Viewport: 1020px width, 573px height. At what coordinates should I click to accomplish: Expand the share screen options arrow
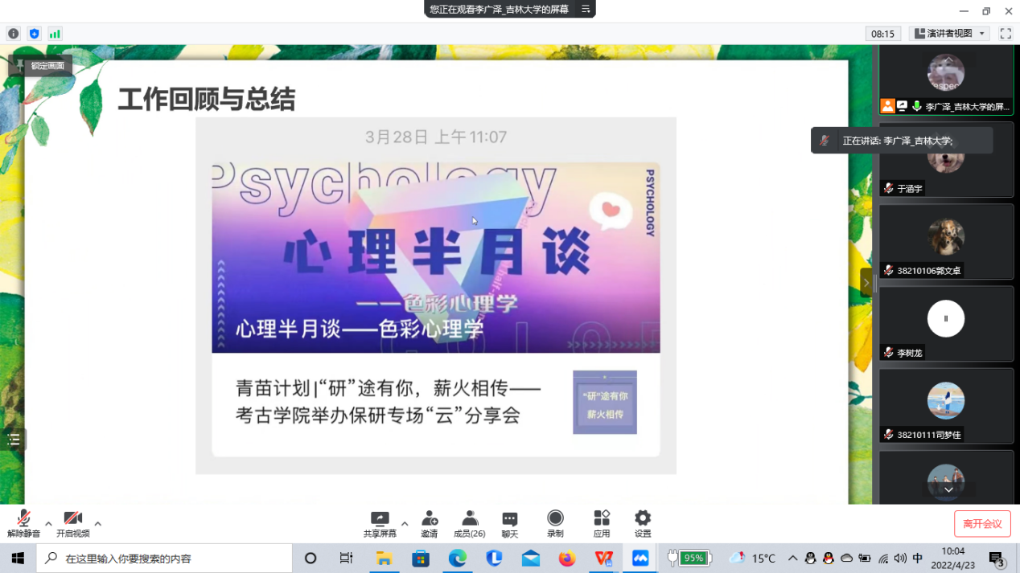pos(405,524)
